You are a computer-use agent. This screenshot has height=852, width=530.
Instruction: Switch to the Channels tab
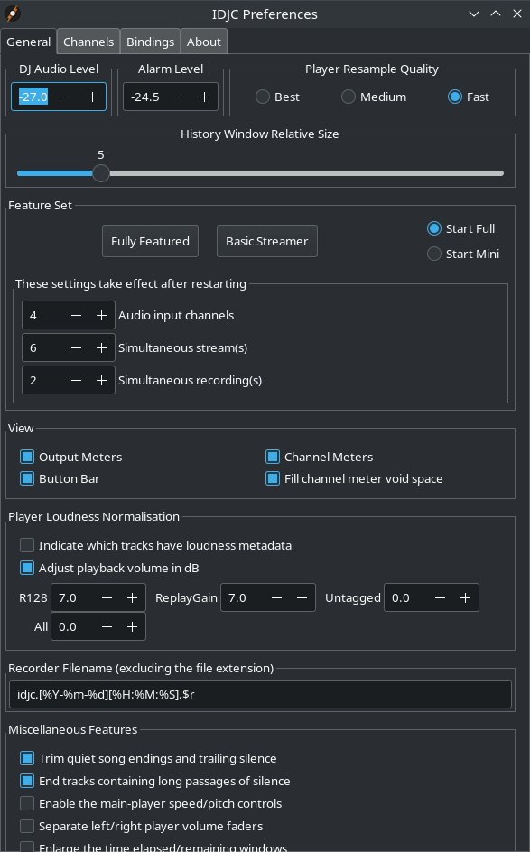[88, 42]
